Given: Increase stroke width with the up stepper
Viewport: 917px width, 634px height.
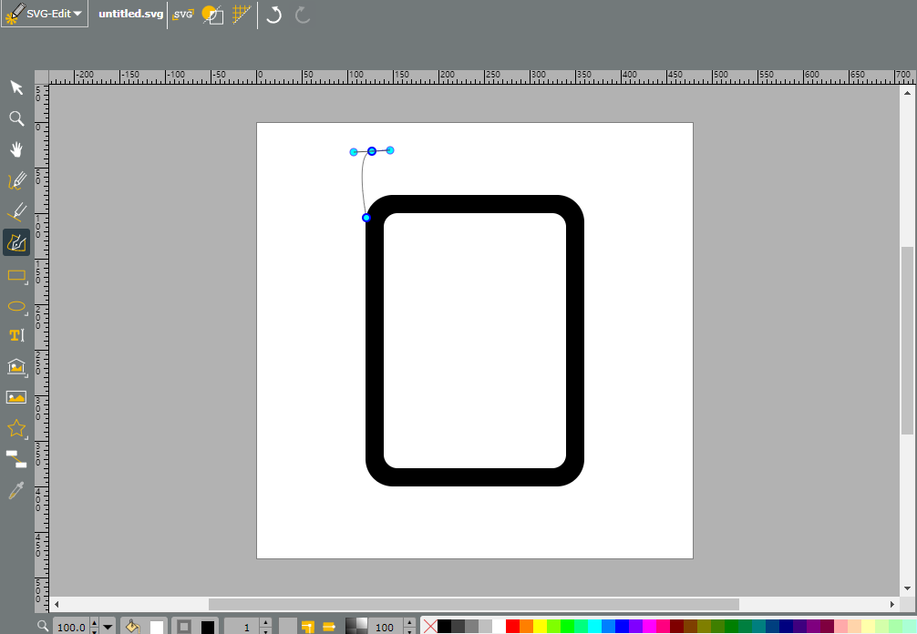Looking at the screenshot, I should [x=265, y=623].
